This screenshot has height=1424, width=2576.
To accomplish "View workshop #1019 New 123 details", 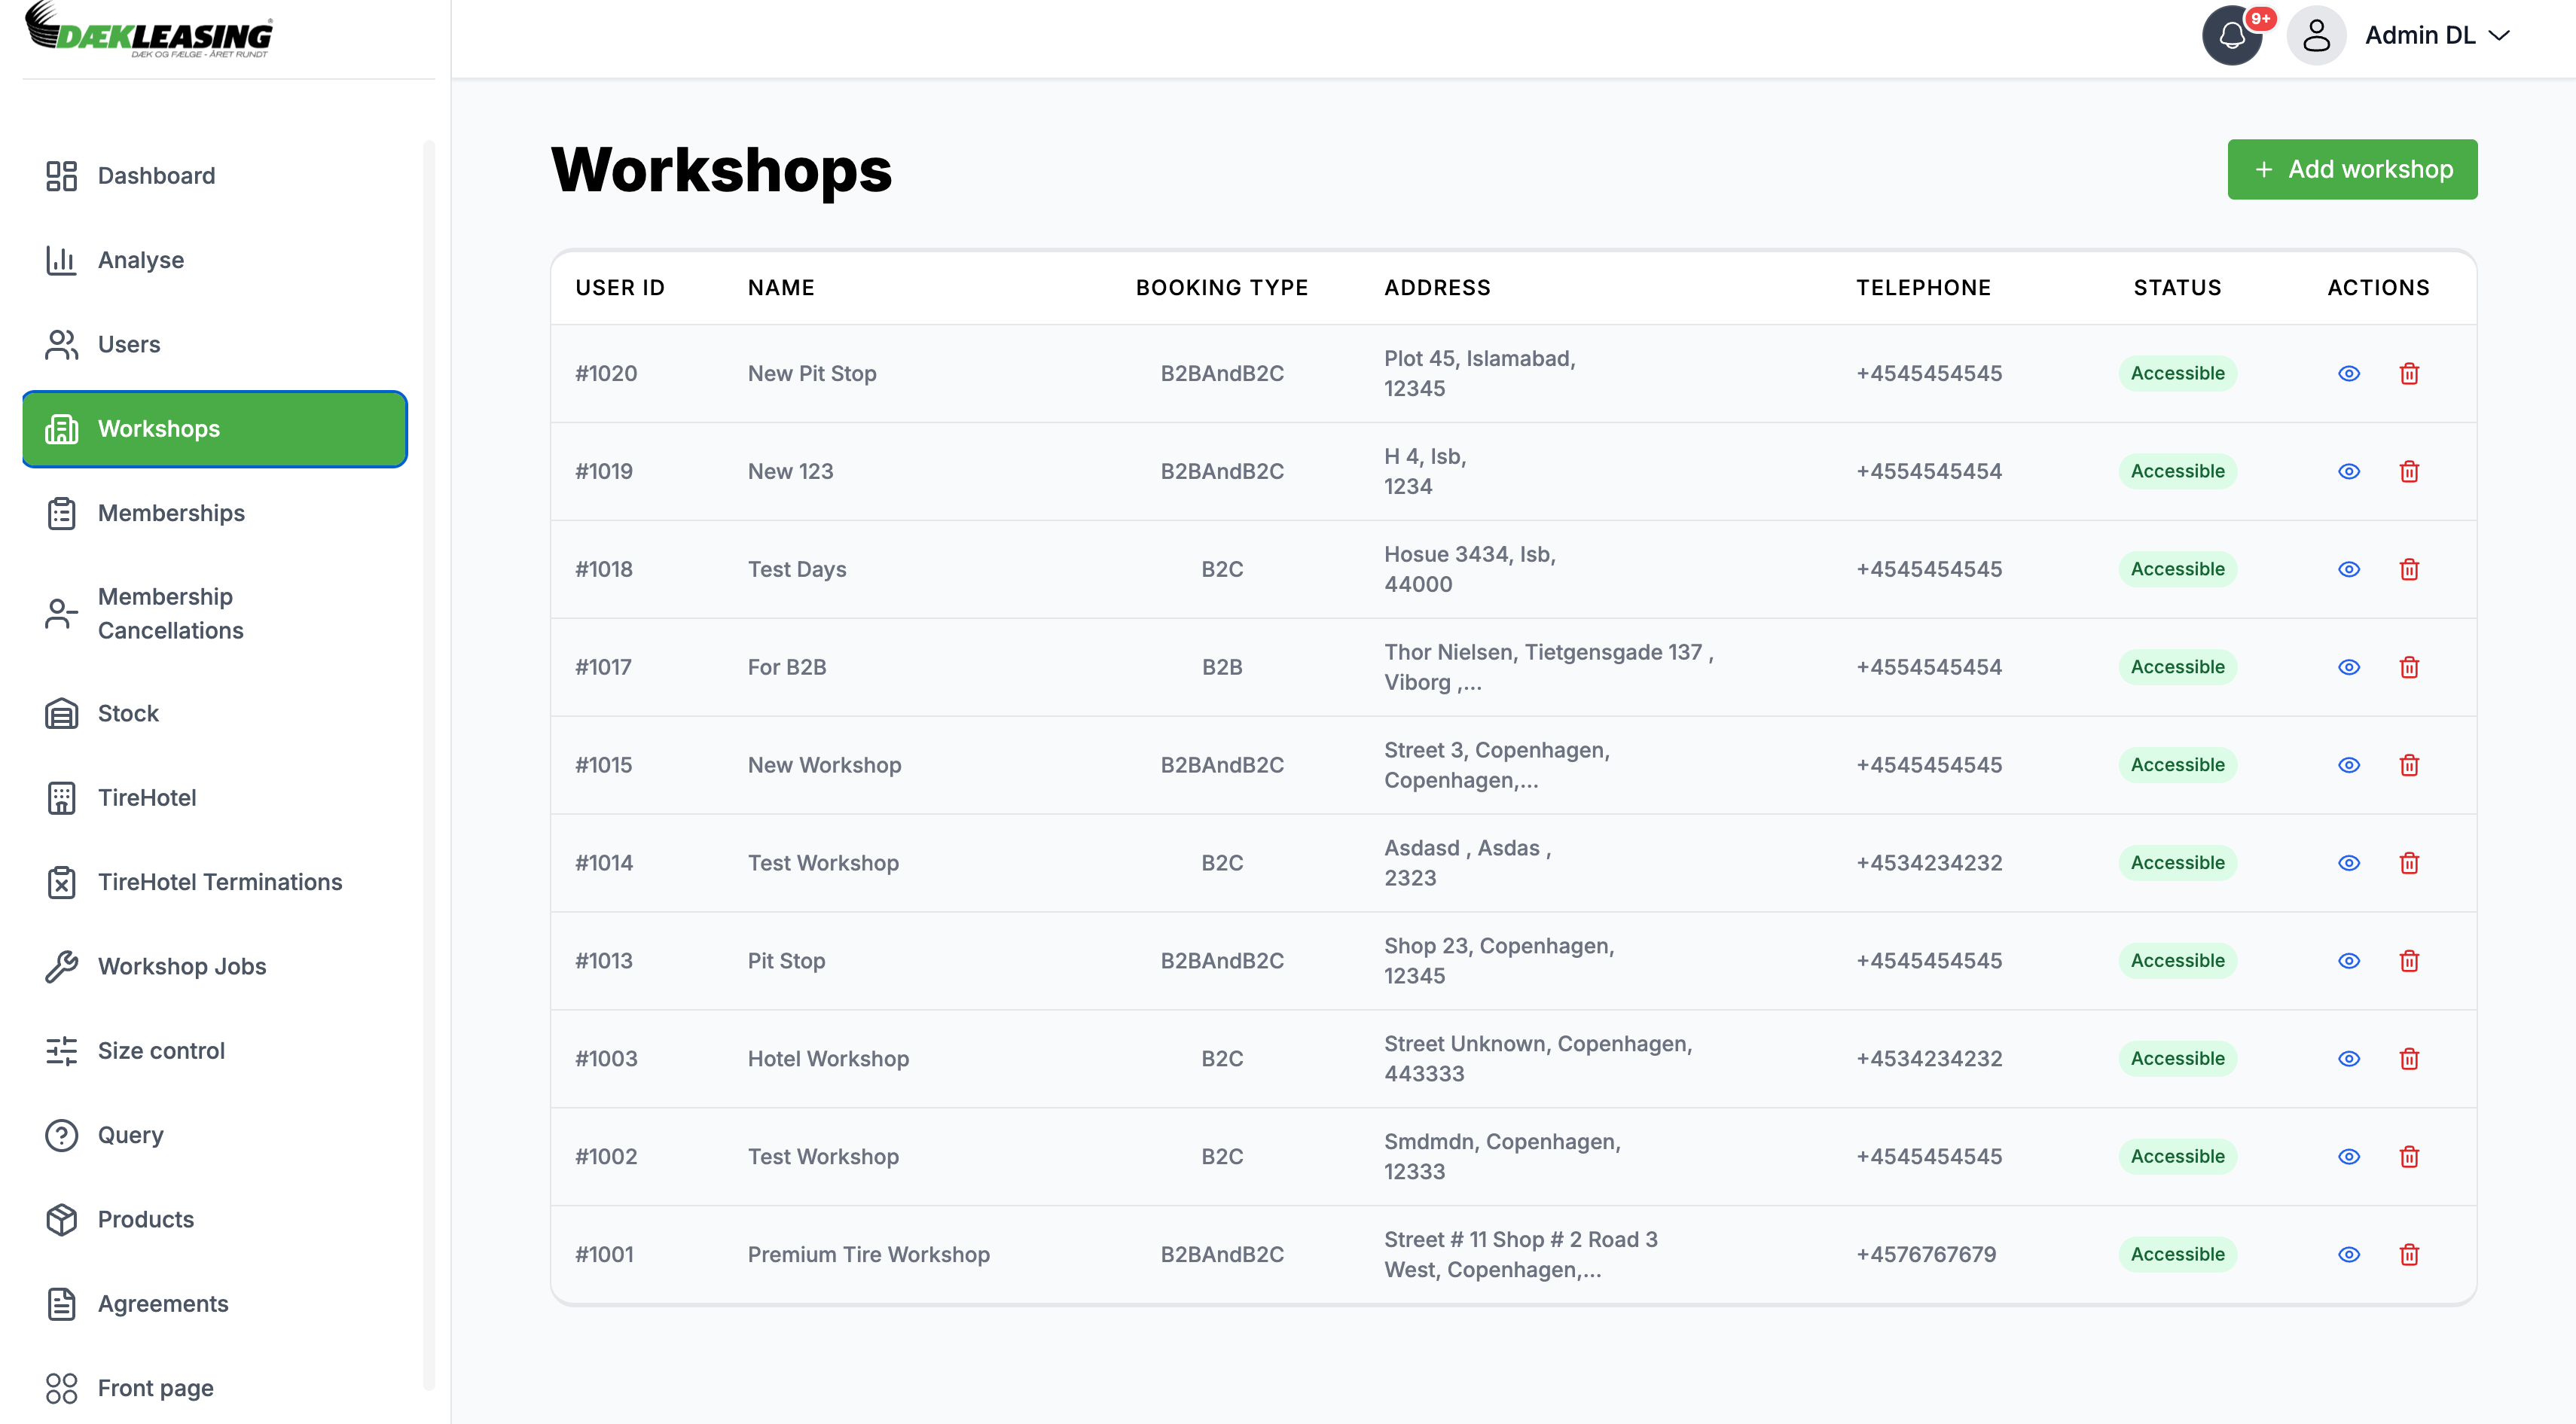I will (x=2349, y=471).
